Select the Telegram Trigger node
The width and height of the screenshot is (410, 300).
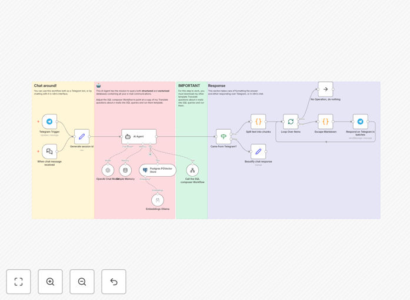click(49, 121)
